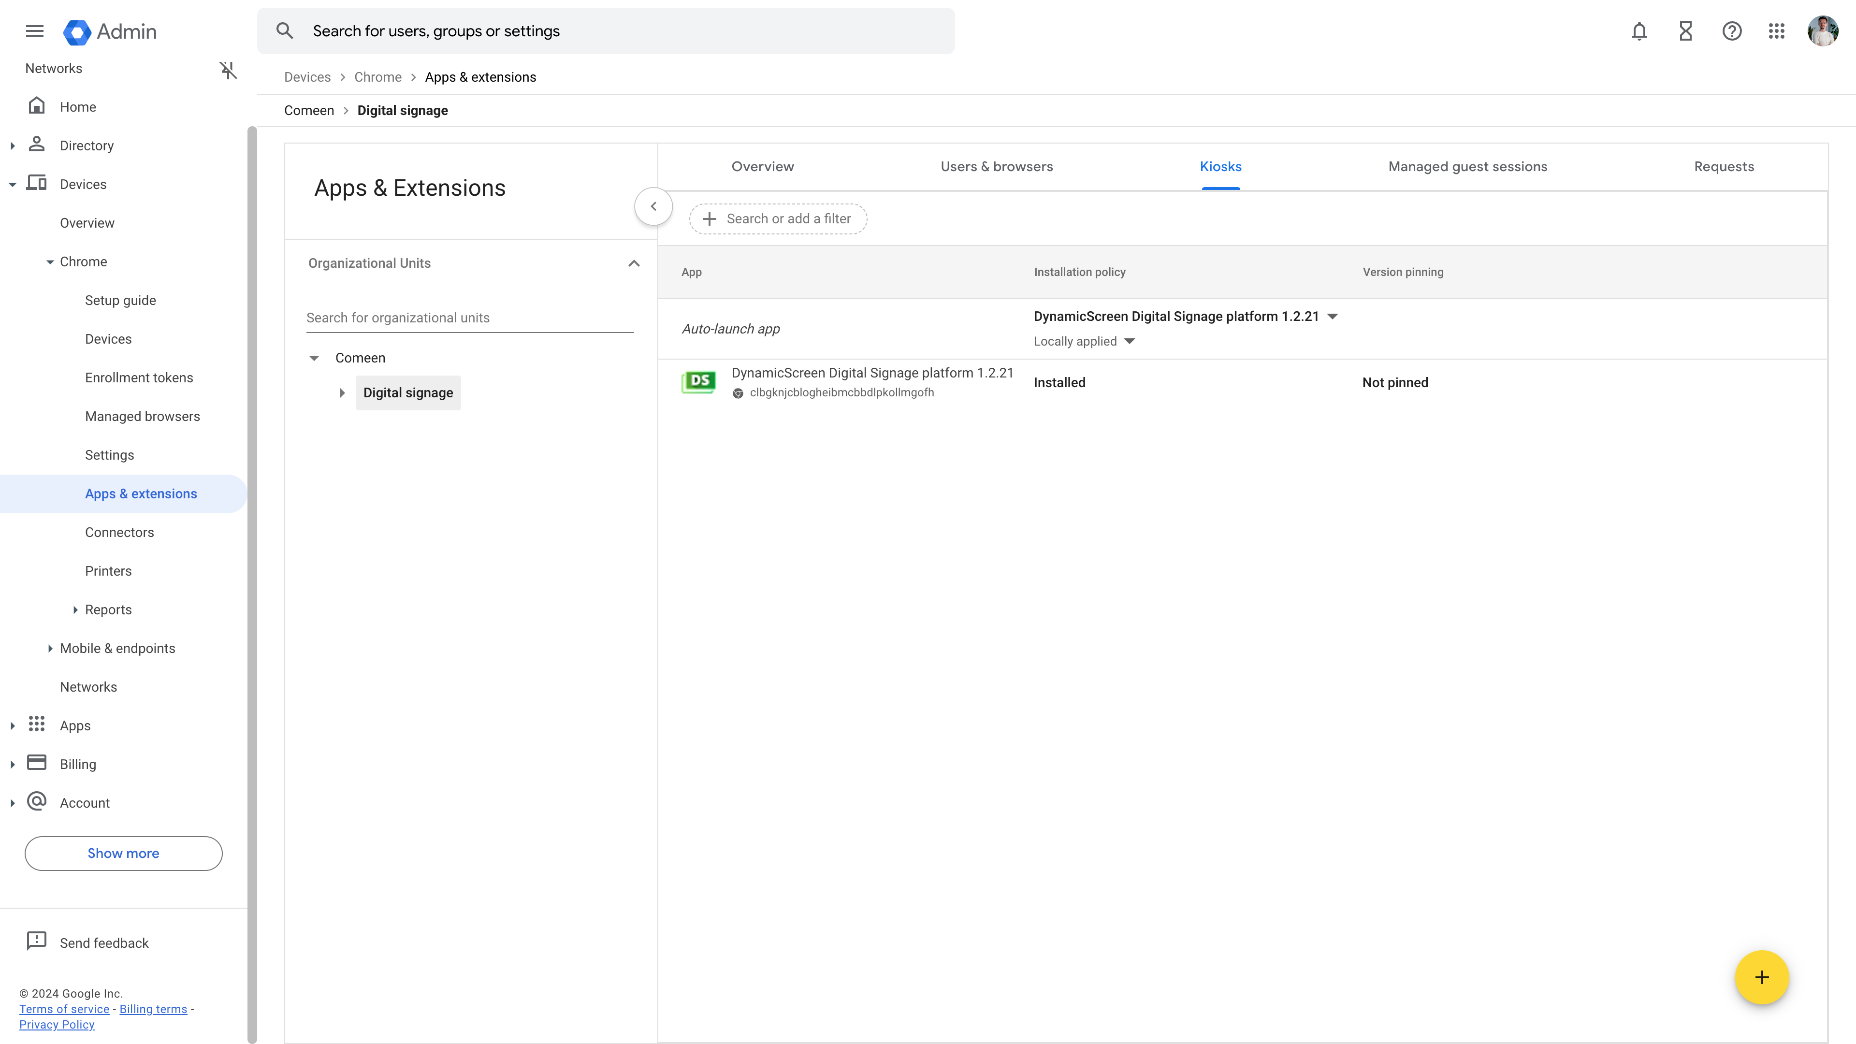The image size is (1856, 1044).
Task: Click the Not pinned version cell
Action: coord(1395,383)
